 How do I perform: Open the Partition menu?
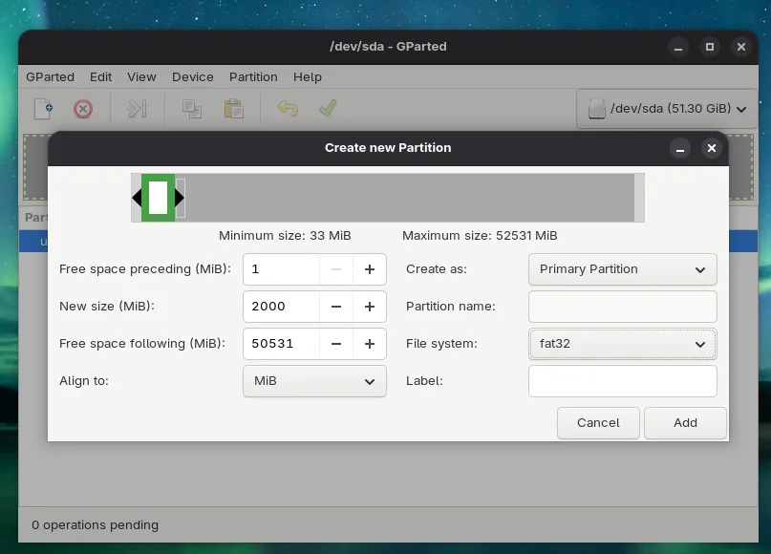coord(253,76)
